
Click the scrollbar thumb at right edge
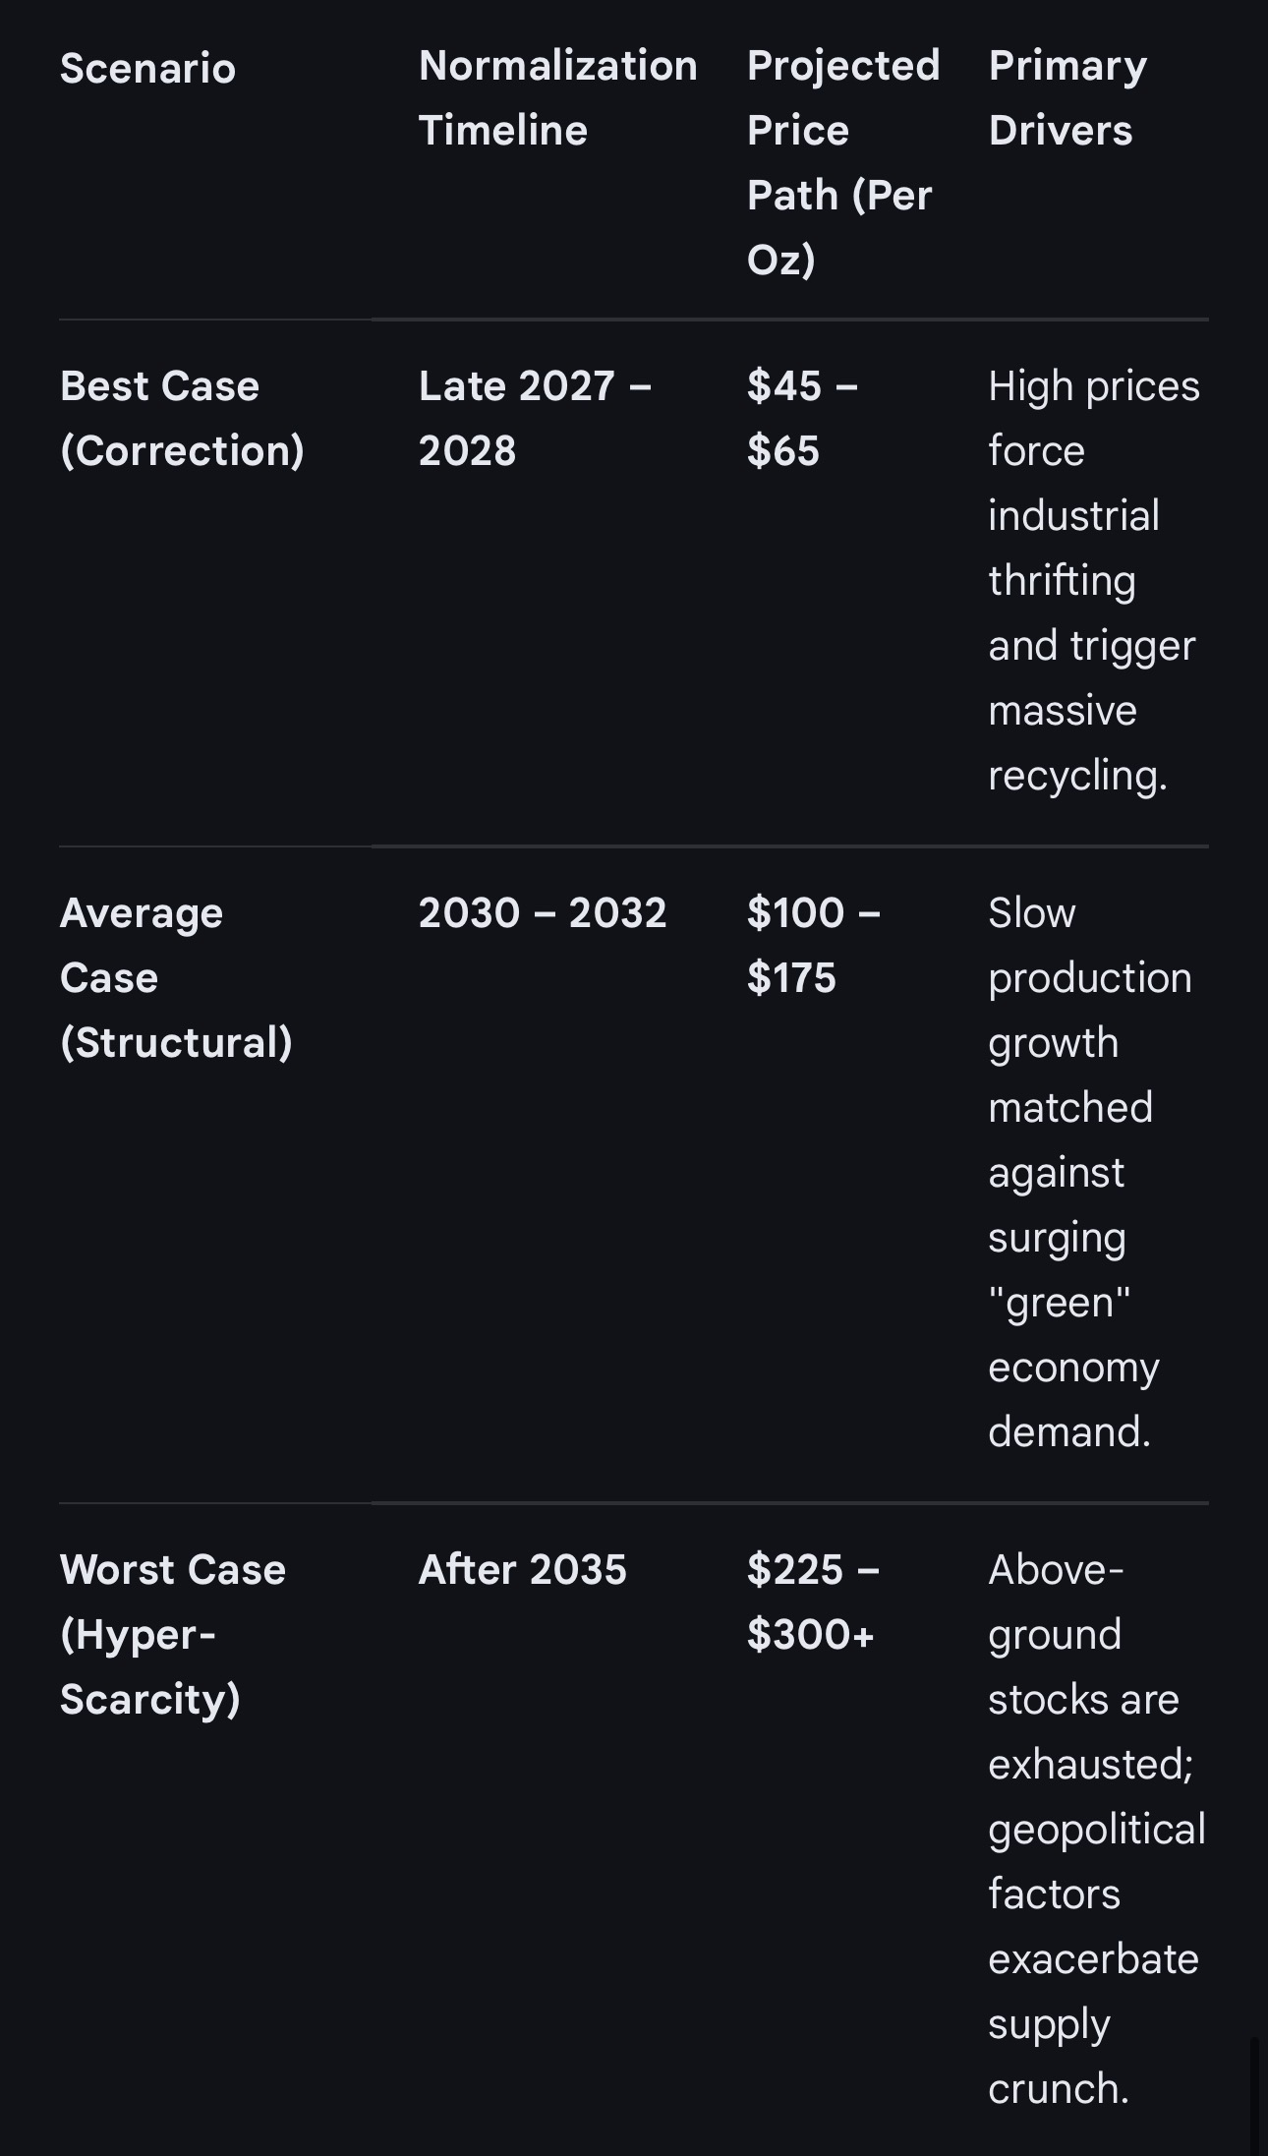click(1254, 2094)
